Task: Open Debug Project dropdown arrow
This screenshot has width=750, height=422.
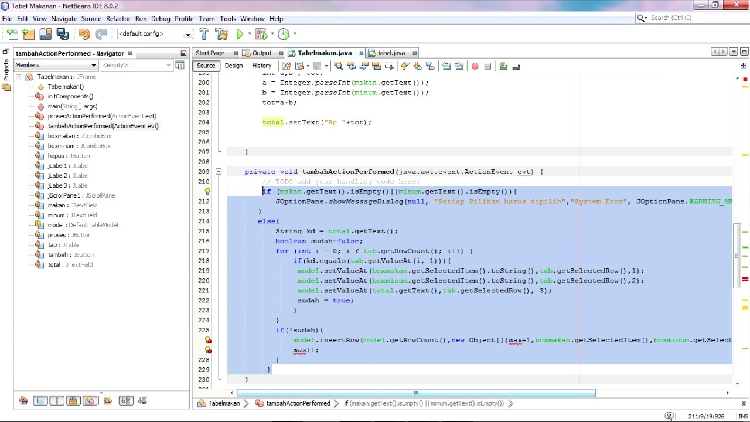Action: click(x=272, y=34)
